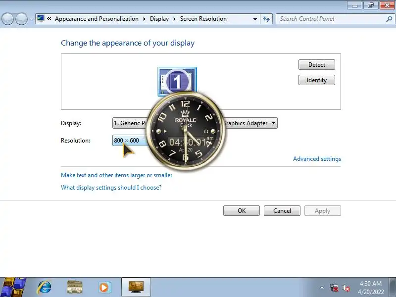Screen dimensions: 396x297
Task: Click the Apply button
Action: click(x=323, y=211)
